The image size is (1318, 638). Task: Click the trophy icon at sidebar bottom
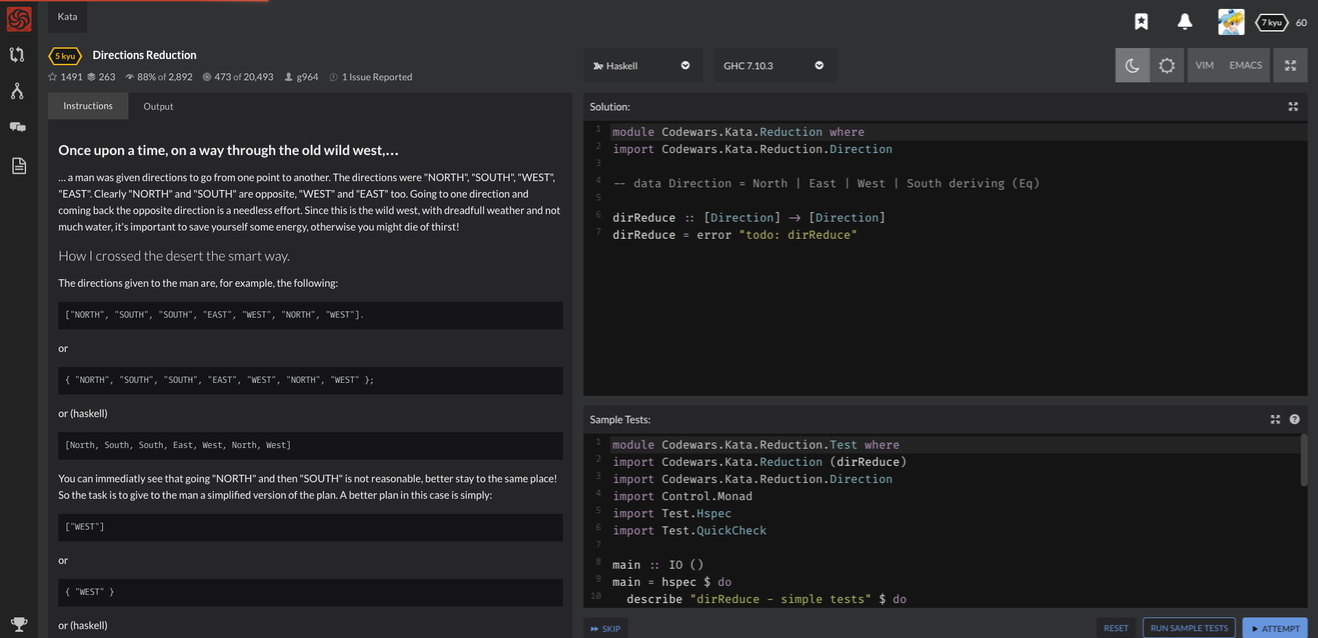point(19,625)
